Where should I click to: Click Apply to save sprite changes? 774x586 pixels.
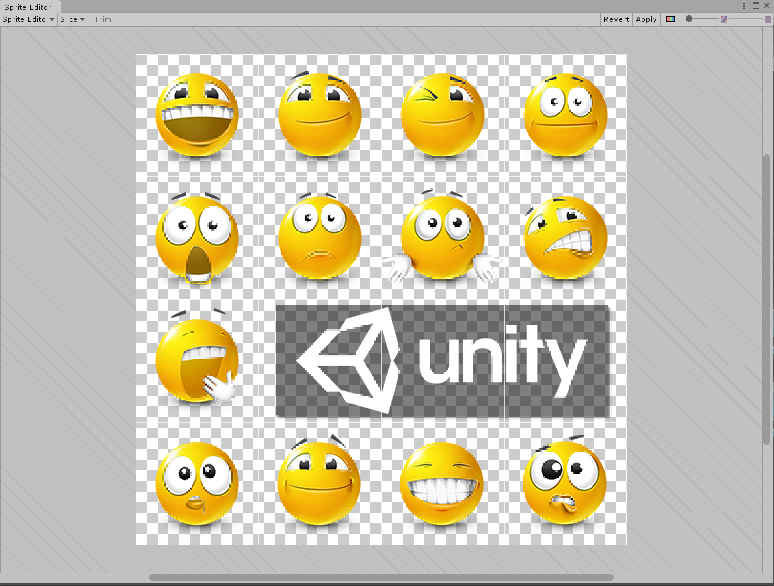point(646,19)
